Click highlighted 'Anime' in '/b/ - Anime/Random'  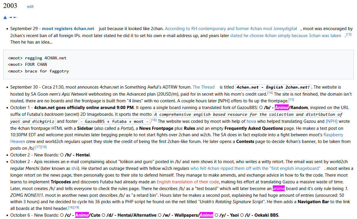(x=282, y=107)
